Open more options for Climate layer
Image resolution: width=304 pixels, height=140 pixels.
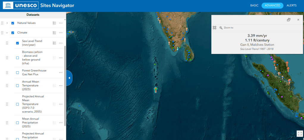point(61,33)
